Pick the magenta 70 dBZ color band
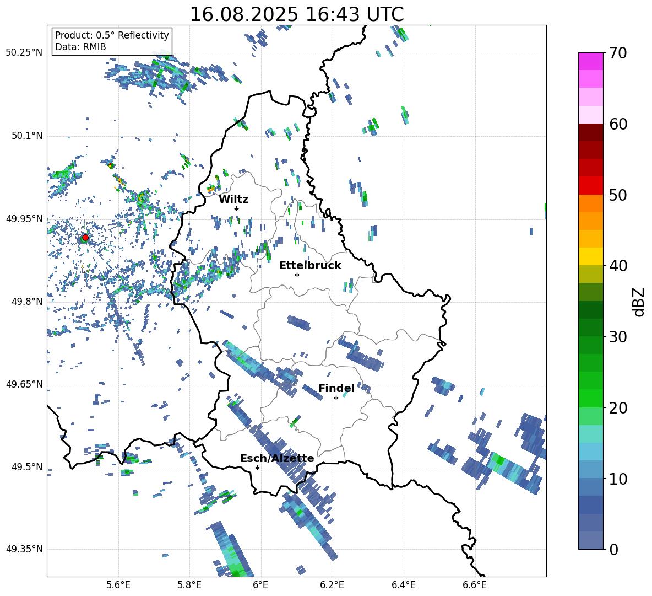The width and height of the screenshot is (652, 596). pos(590,61)
